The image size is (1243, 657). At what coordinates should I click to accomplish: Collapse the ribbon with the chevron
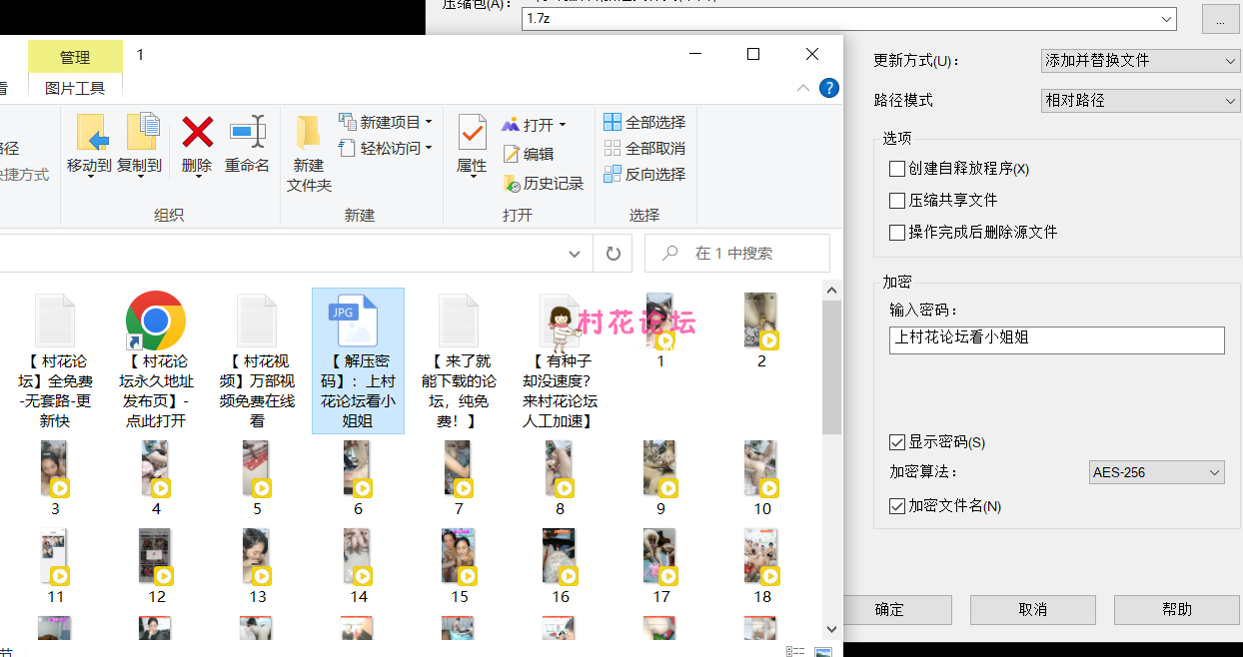(x=803, y=88)
